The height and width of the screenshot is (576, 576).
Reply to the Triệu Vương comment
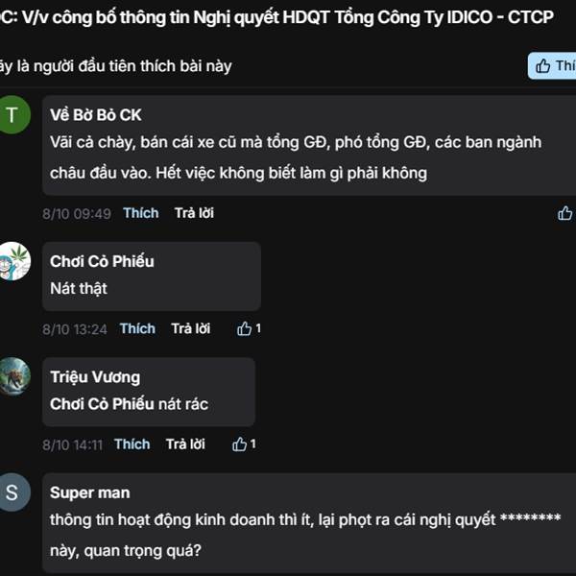coord(185,444)
